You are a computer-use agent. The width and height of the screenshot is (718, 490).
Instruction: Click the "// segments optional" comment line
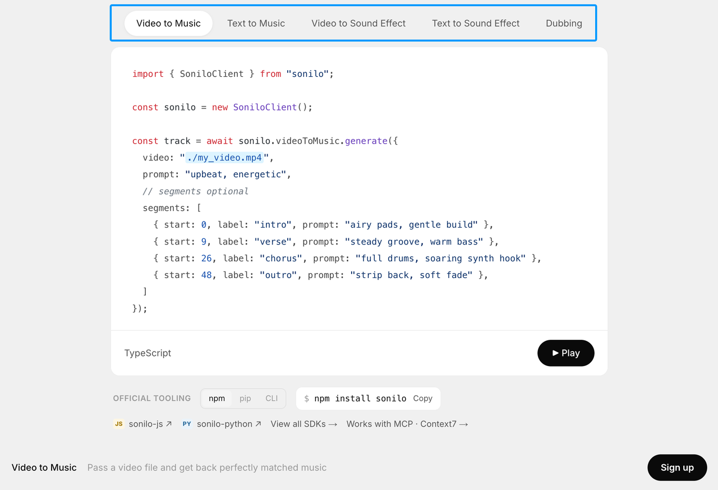(x=195, y=191)
